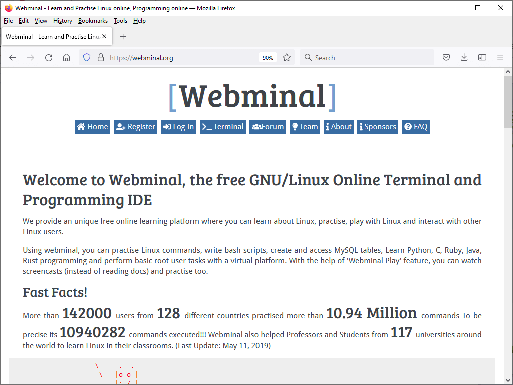Image resolution: width=513 pixels, height=385 pixels.
Task: Click the '10.94 Million' commands figure
Action: (372, 314)
